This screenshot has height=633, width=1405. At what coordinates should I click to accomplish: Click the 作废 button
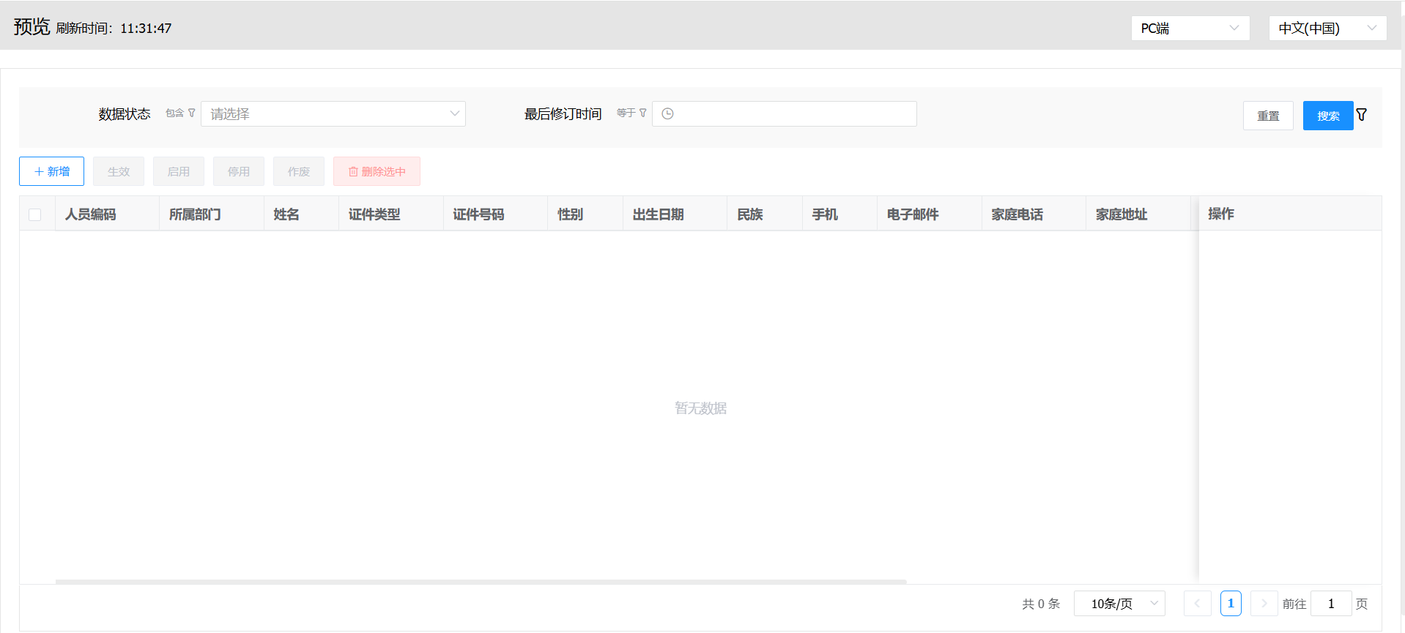(299, 171)
